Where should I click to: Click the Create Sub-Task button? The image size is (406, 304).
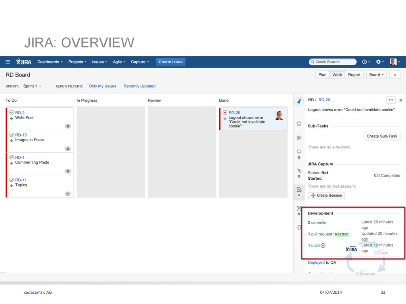click(x=382, y=136)
